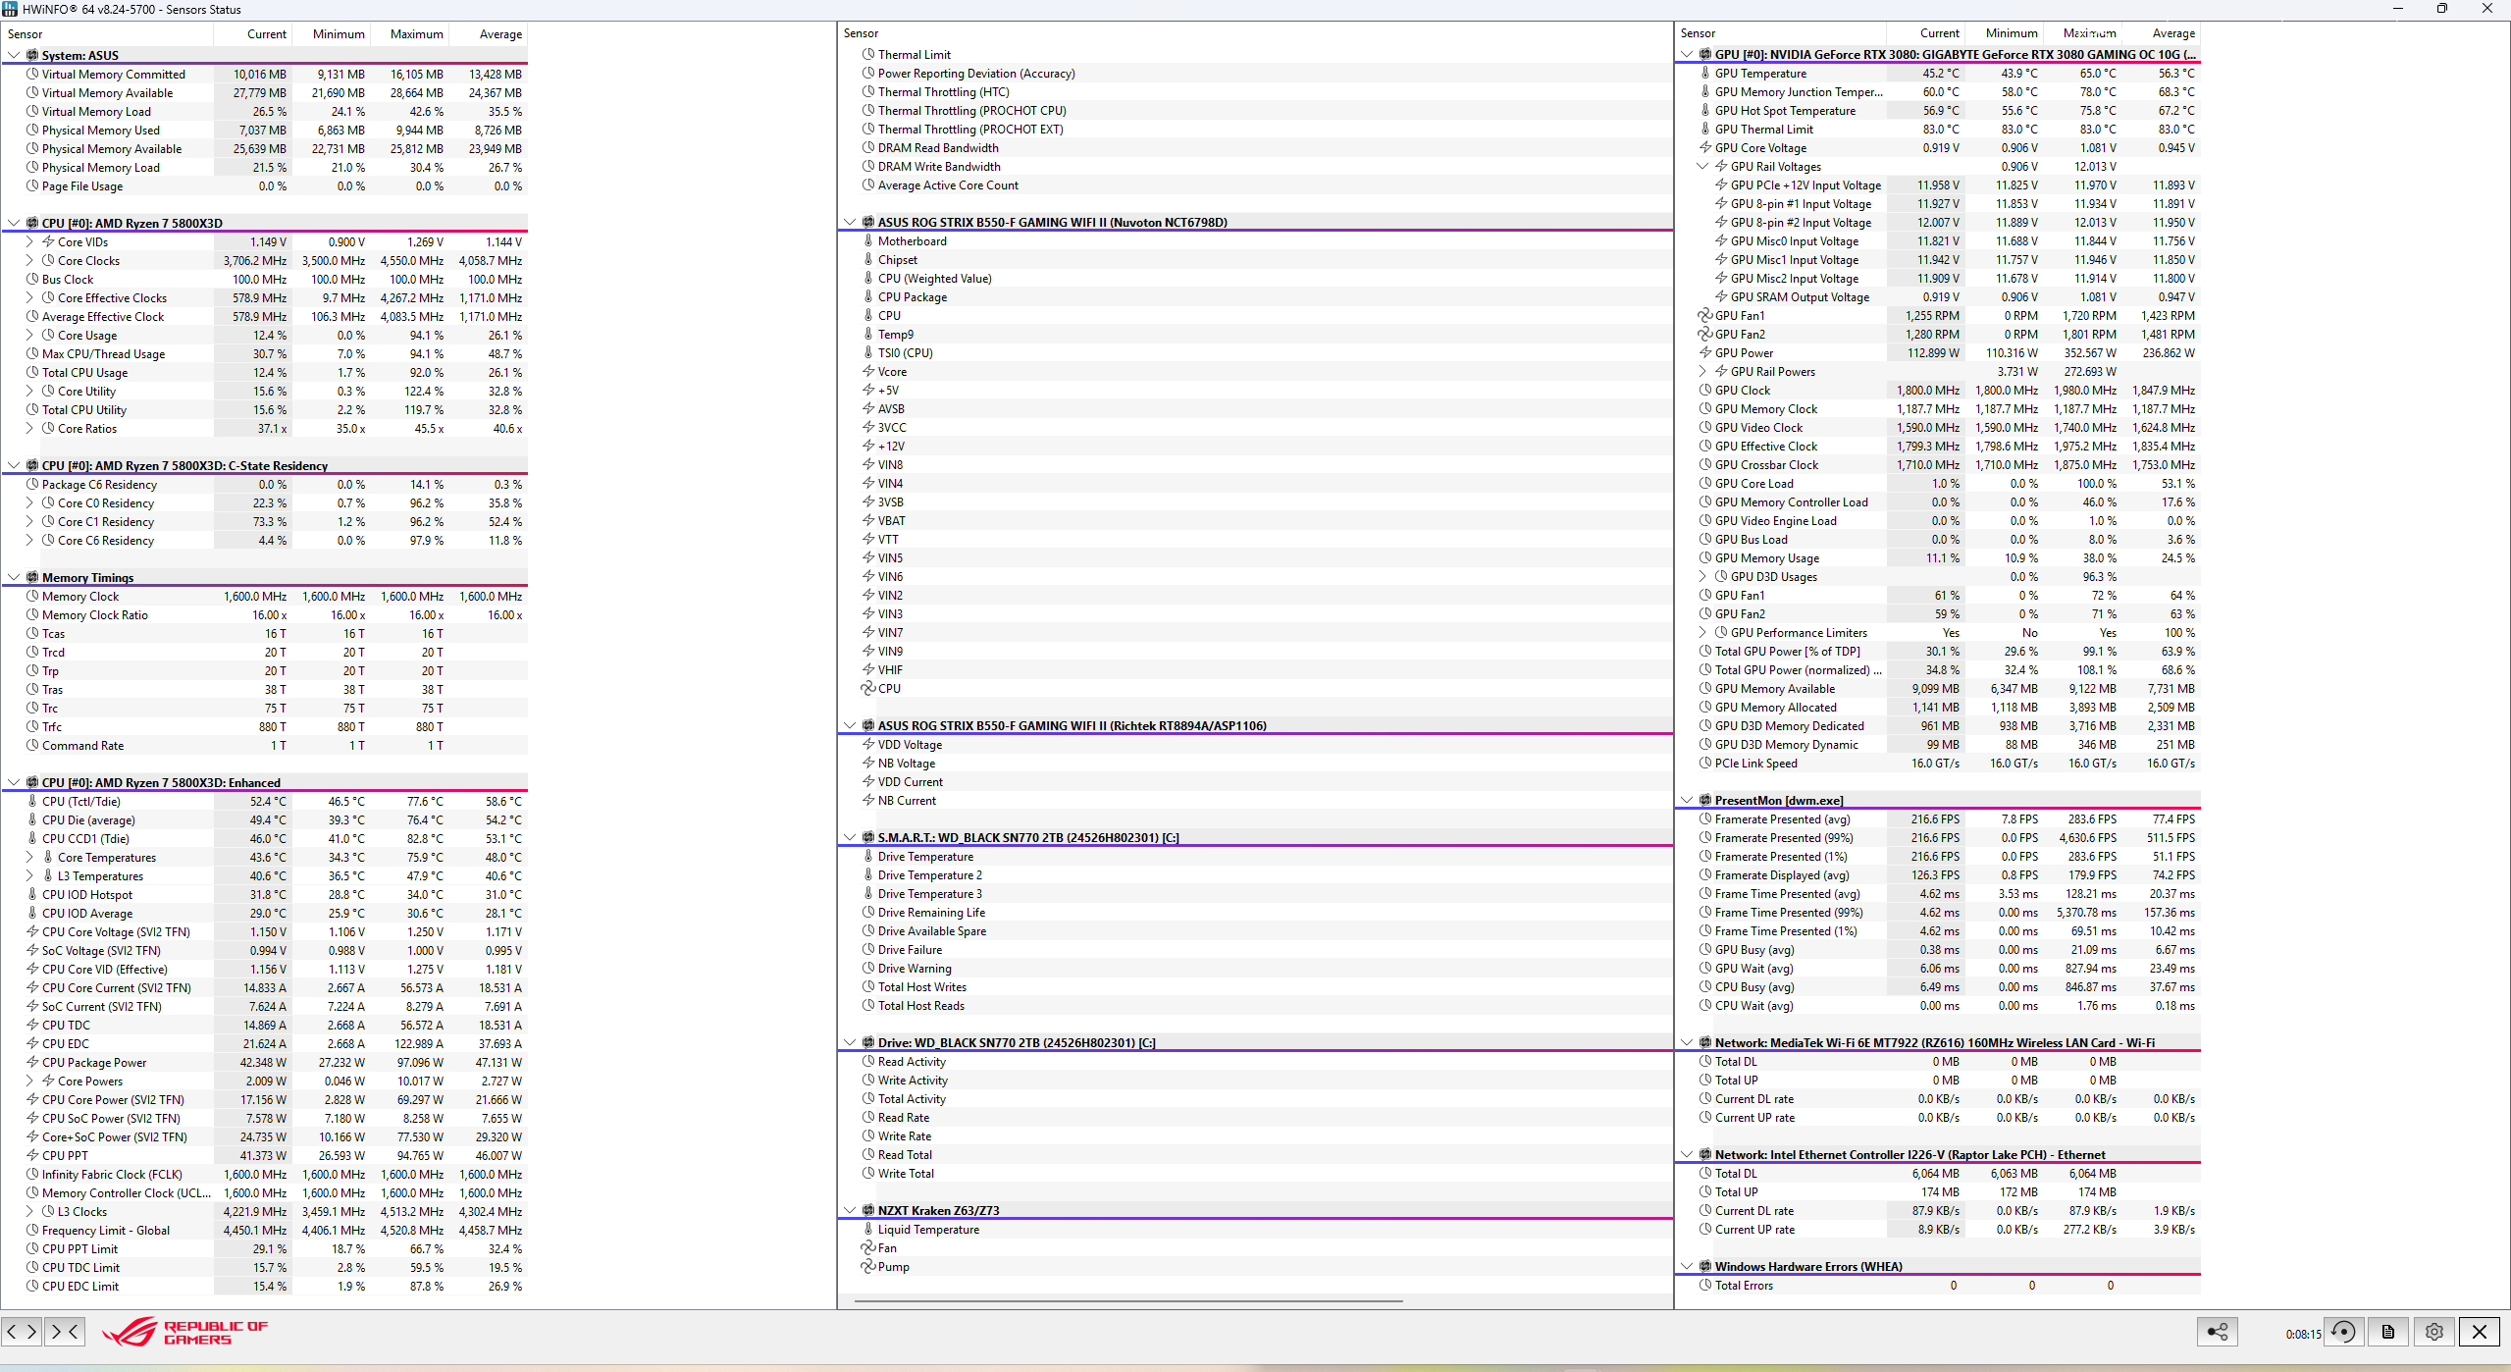The height and width of the screenshot is (1372, 2511).
Task: Select the Drive Remaining Life icon
Action: (868, 913)
